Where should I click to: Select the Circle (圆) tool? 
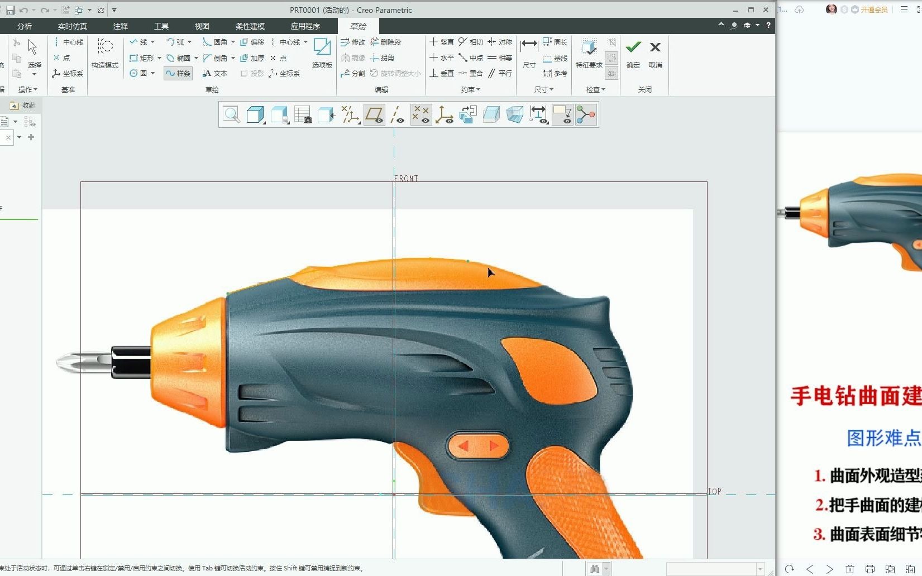(x=138, y=73)
